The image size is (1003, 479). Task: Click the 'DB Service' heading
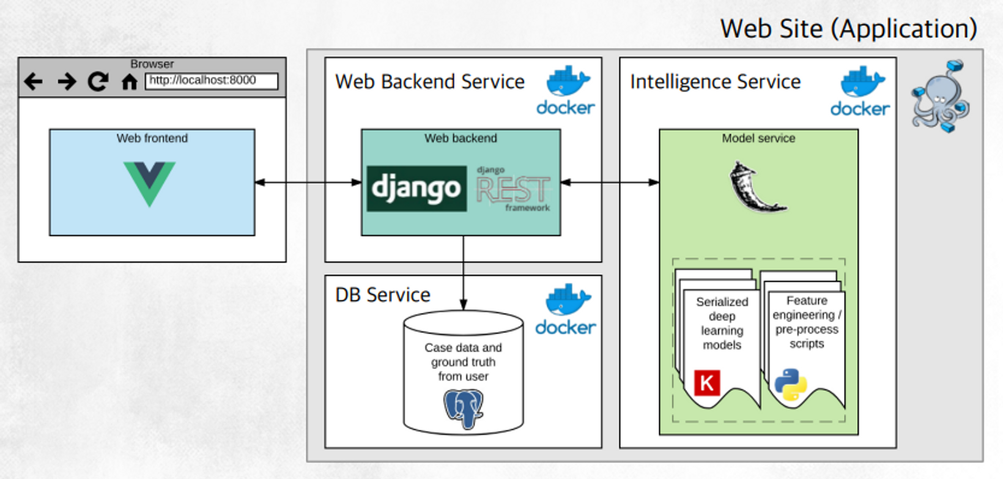coord(383,295)
